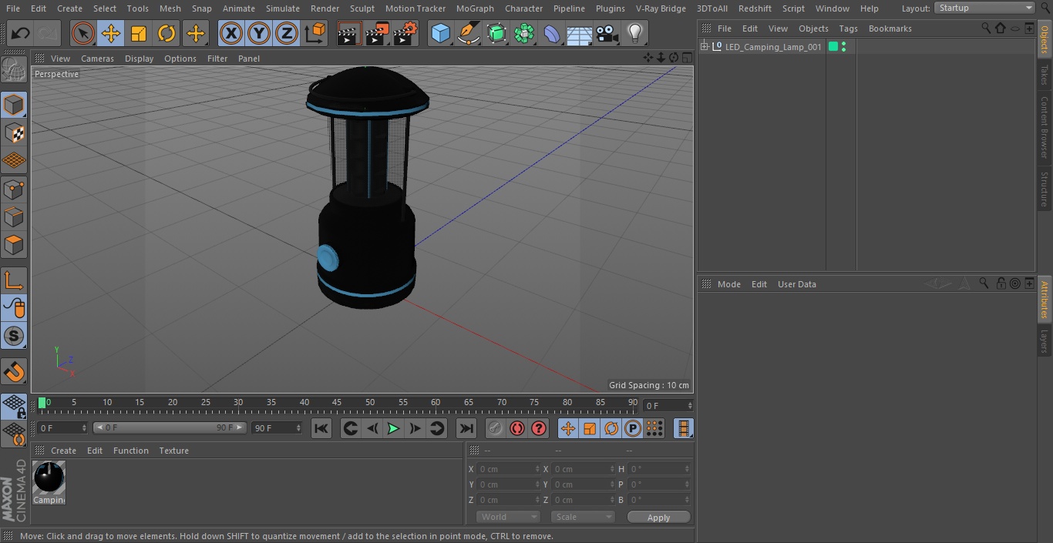
Task: Toggle Z axis lock
Action: 287,33
